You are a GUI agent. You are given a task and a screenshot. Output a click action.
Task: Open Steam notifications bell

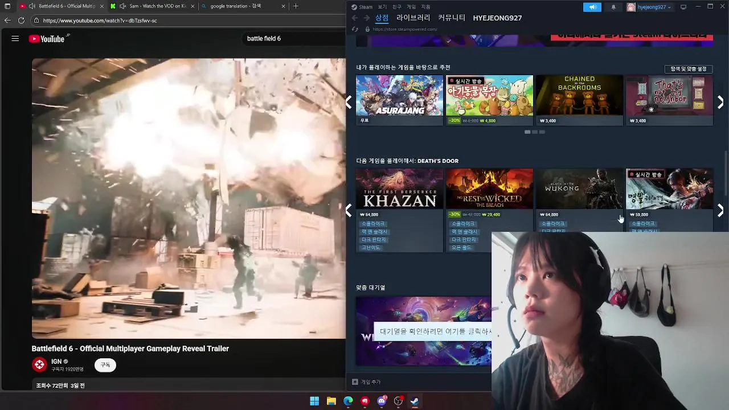tap(613, 7)
